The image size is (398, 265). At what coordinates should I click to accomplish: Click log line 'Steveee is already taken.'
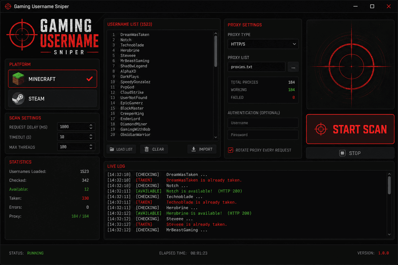pyautogui.click(x=196, y=224)
